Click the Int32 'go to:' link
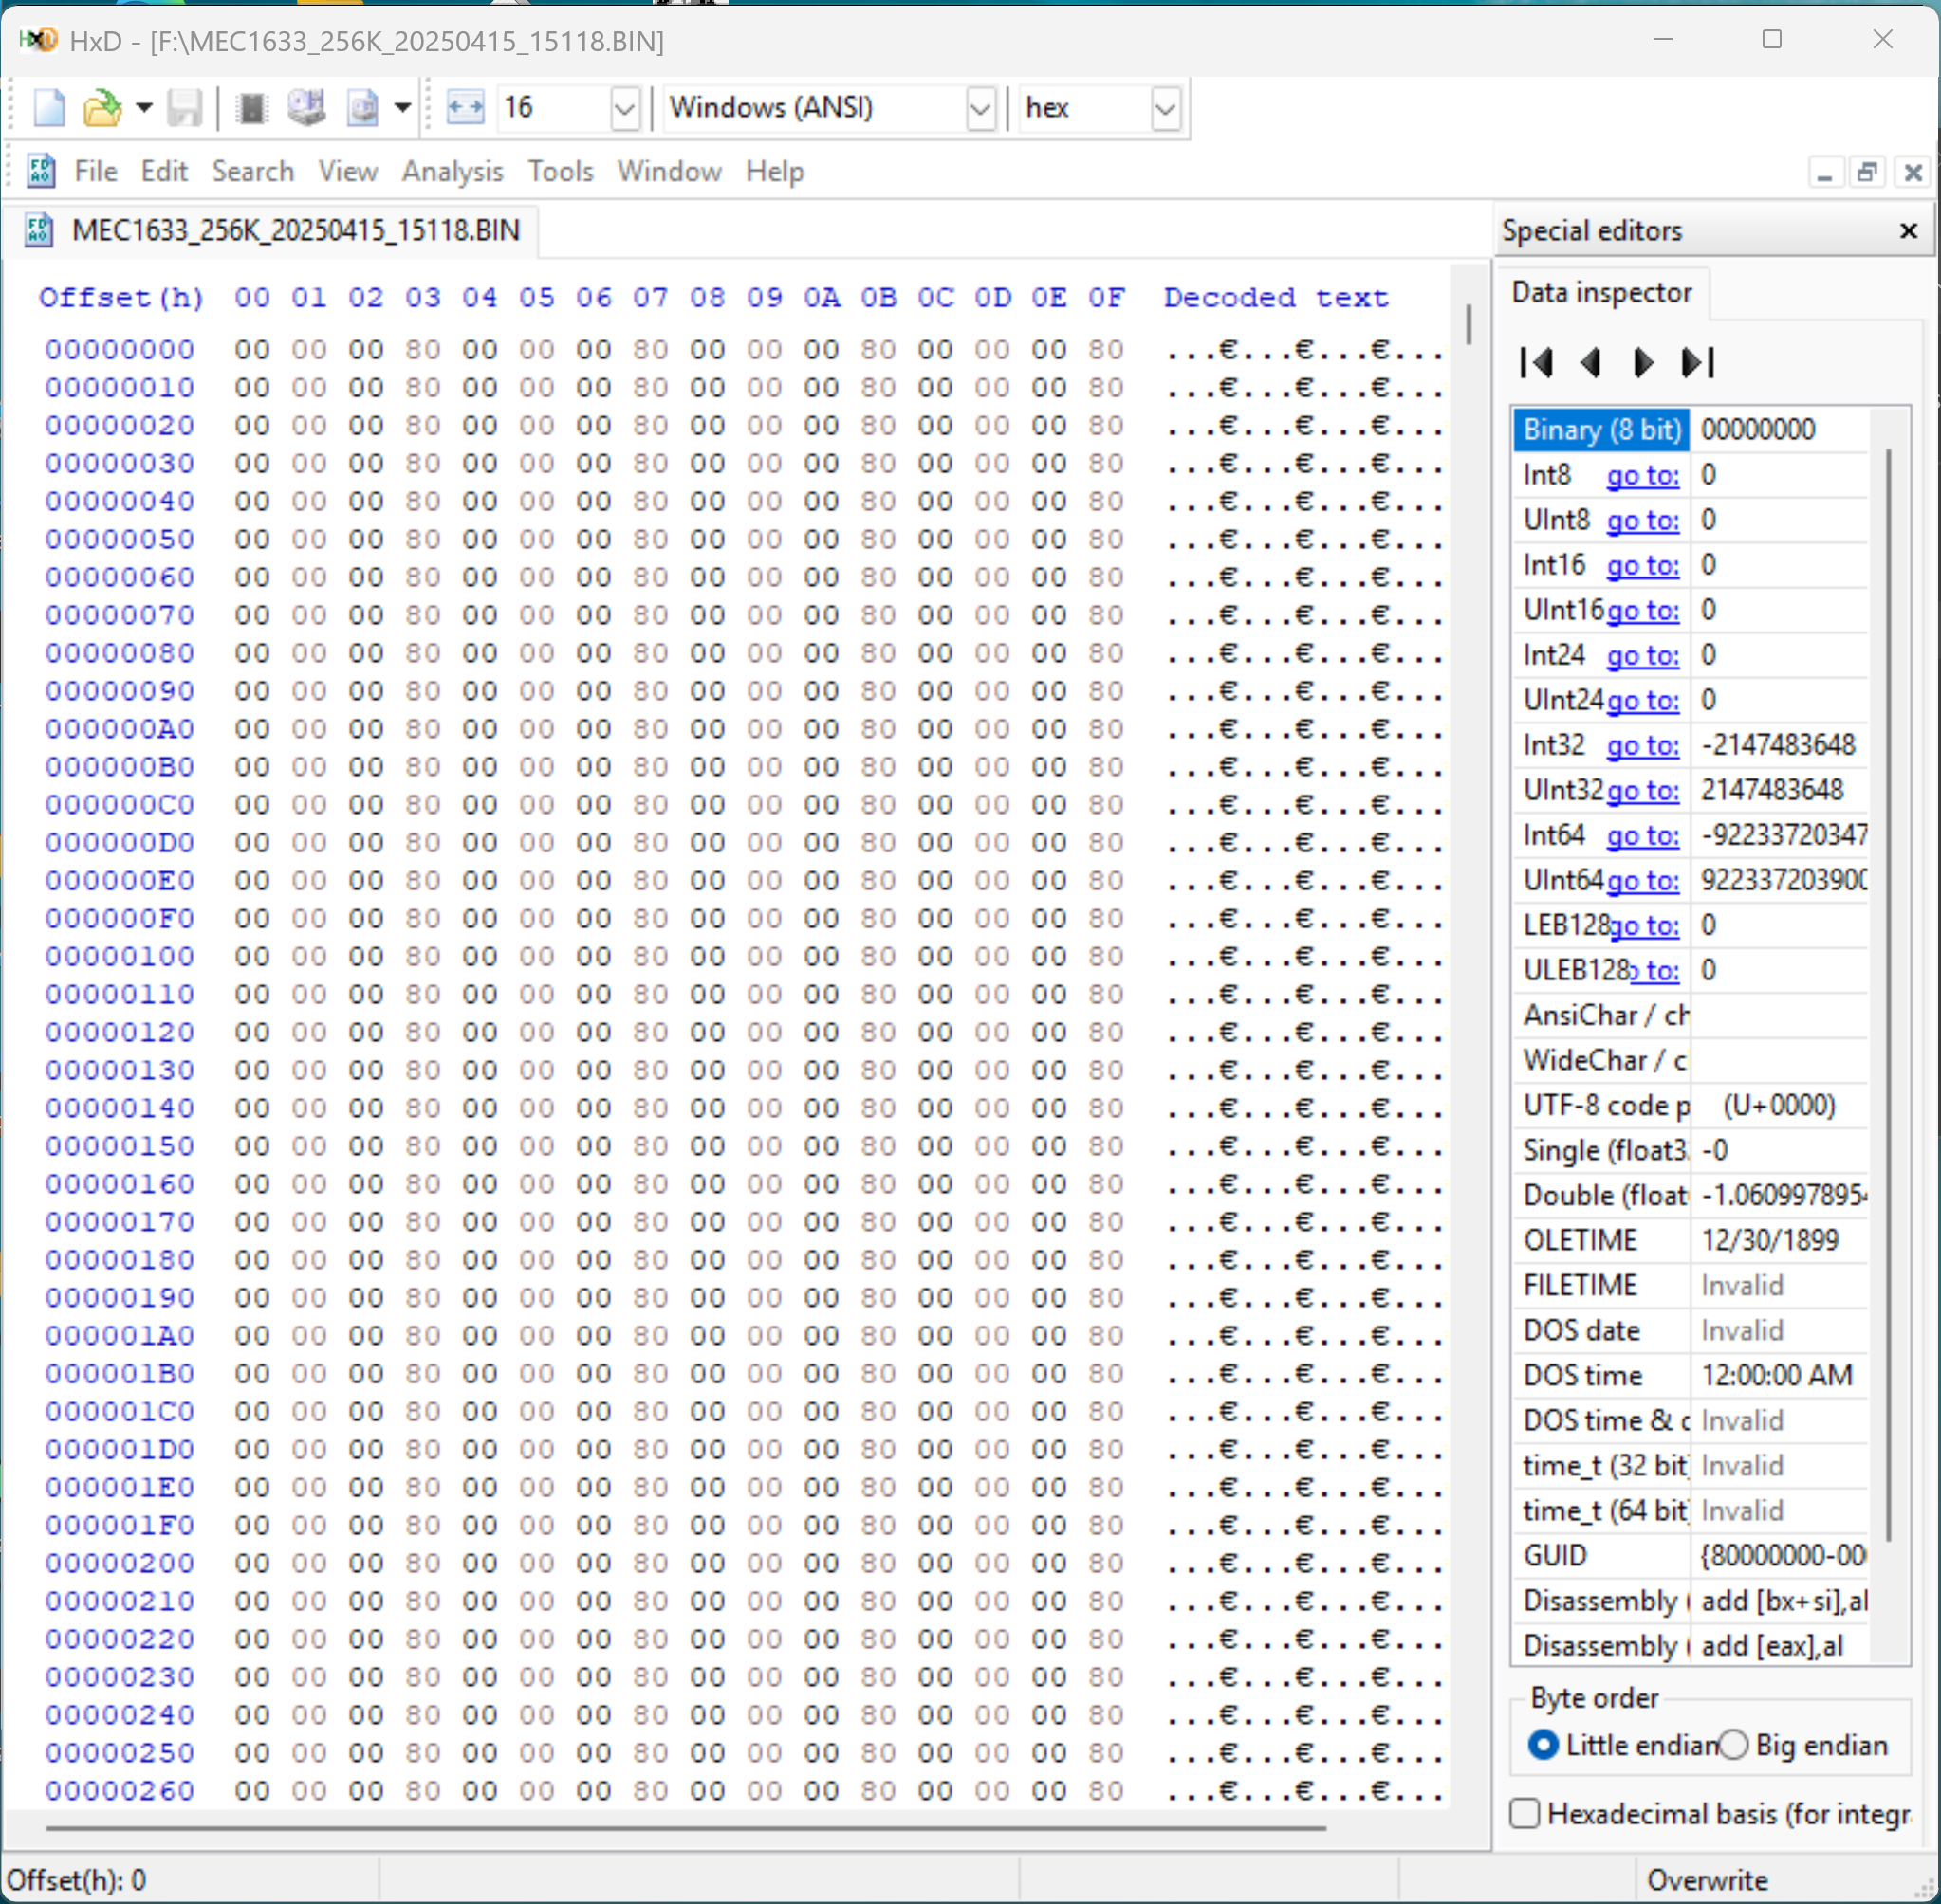 tap(1642, 745)
